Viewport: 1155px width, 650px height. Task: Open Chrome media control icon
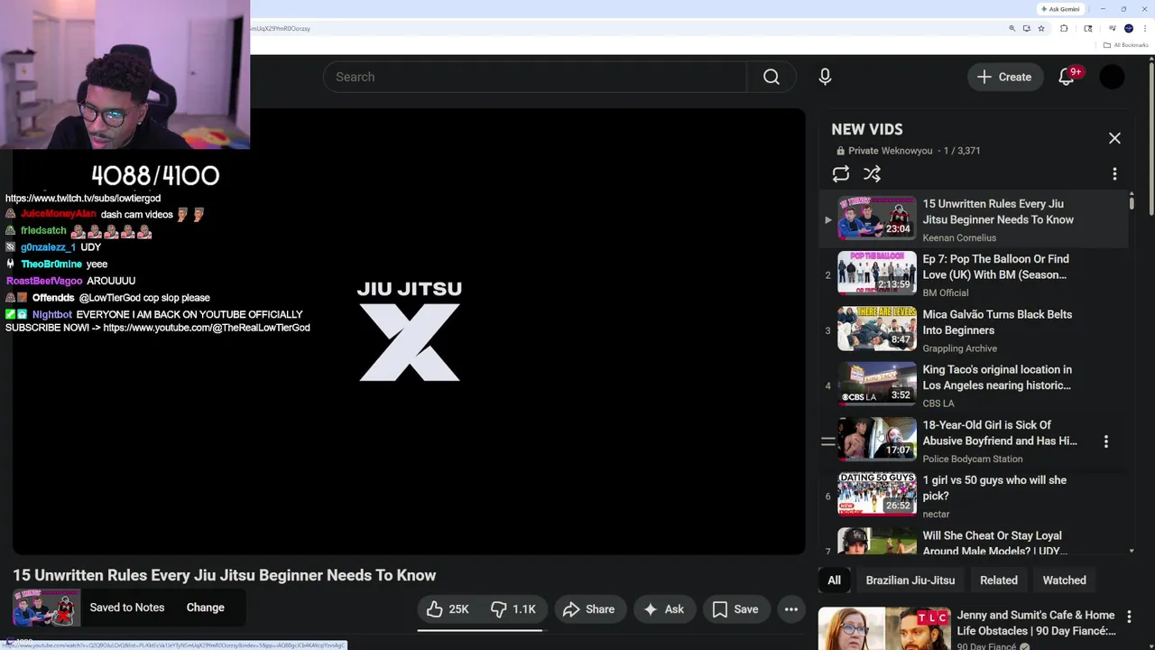click(1113, 28)
